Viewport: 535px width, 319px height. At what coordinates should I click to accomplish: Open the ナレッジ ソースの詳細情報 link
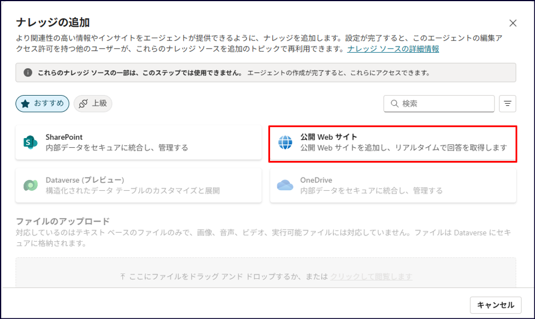[393, 49]
